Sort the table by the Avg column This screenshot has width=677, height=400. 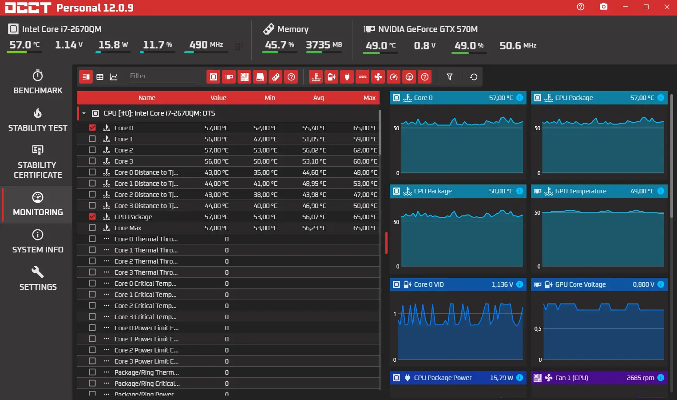coord(319,98)
